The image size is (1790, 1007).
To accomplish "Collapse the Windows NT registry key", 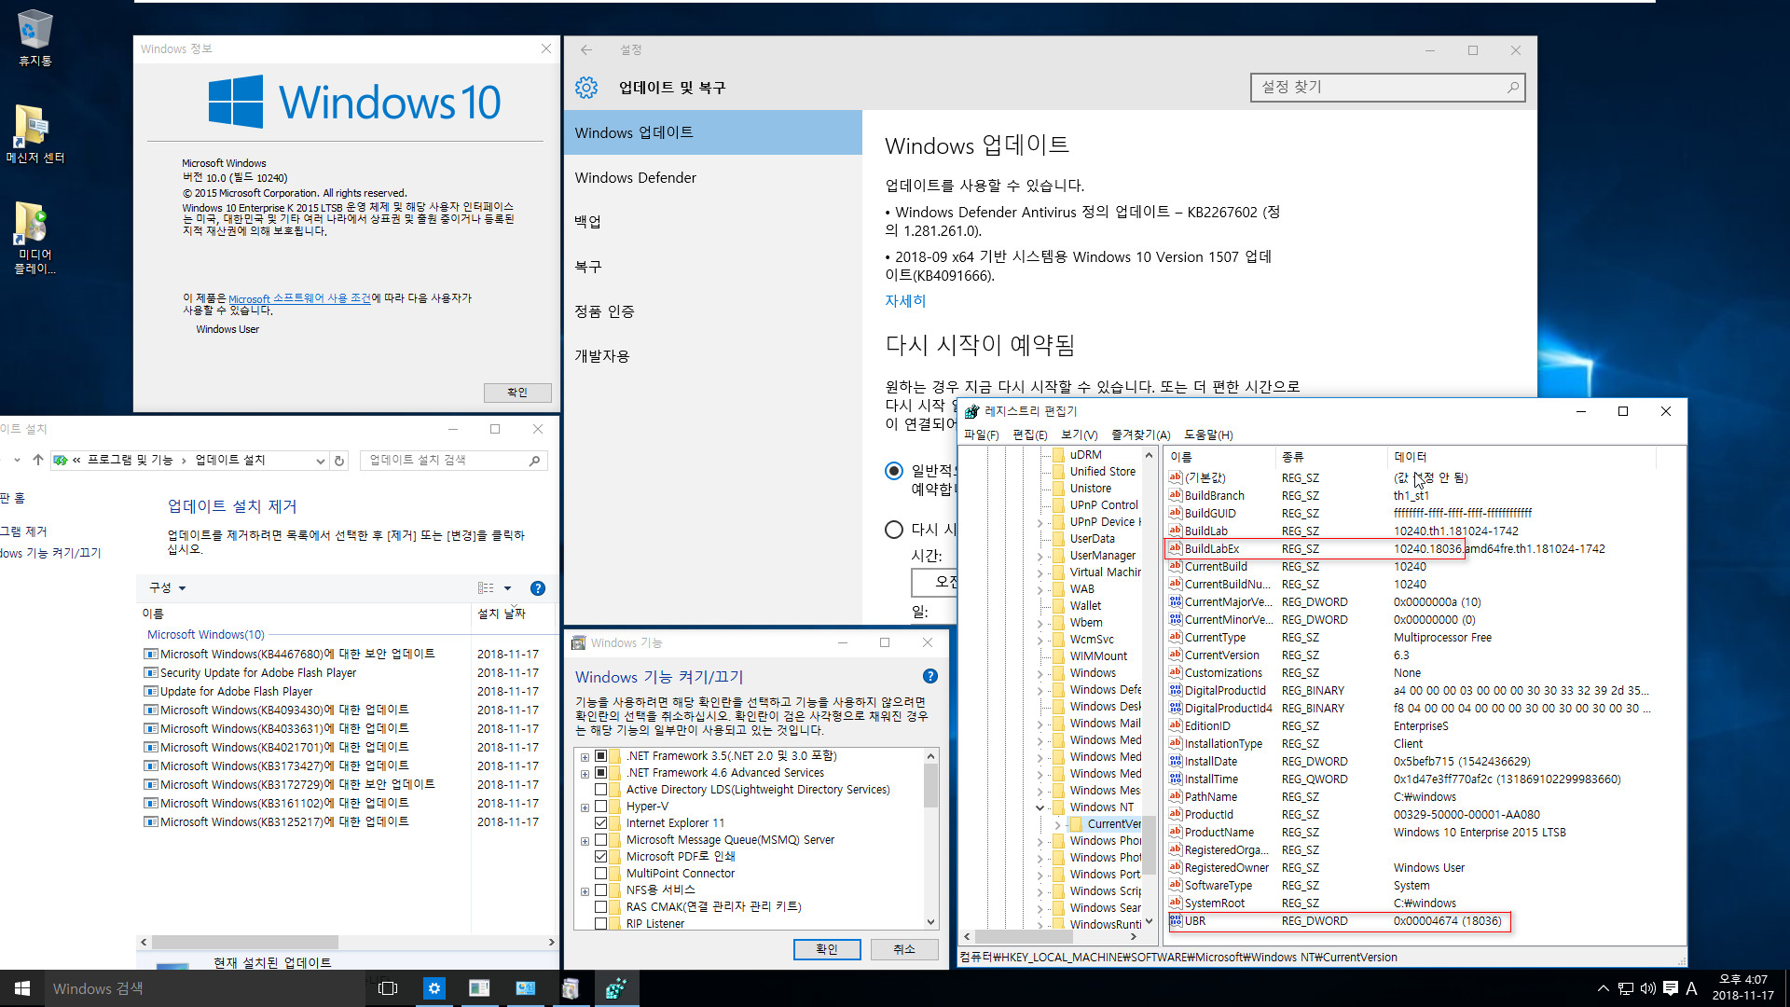I will (1040, 807).
